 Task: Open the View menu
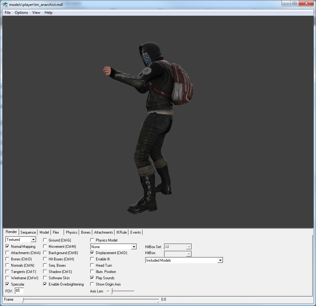coord(36,13)
